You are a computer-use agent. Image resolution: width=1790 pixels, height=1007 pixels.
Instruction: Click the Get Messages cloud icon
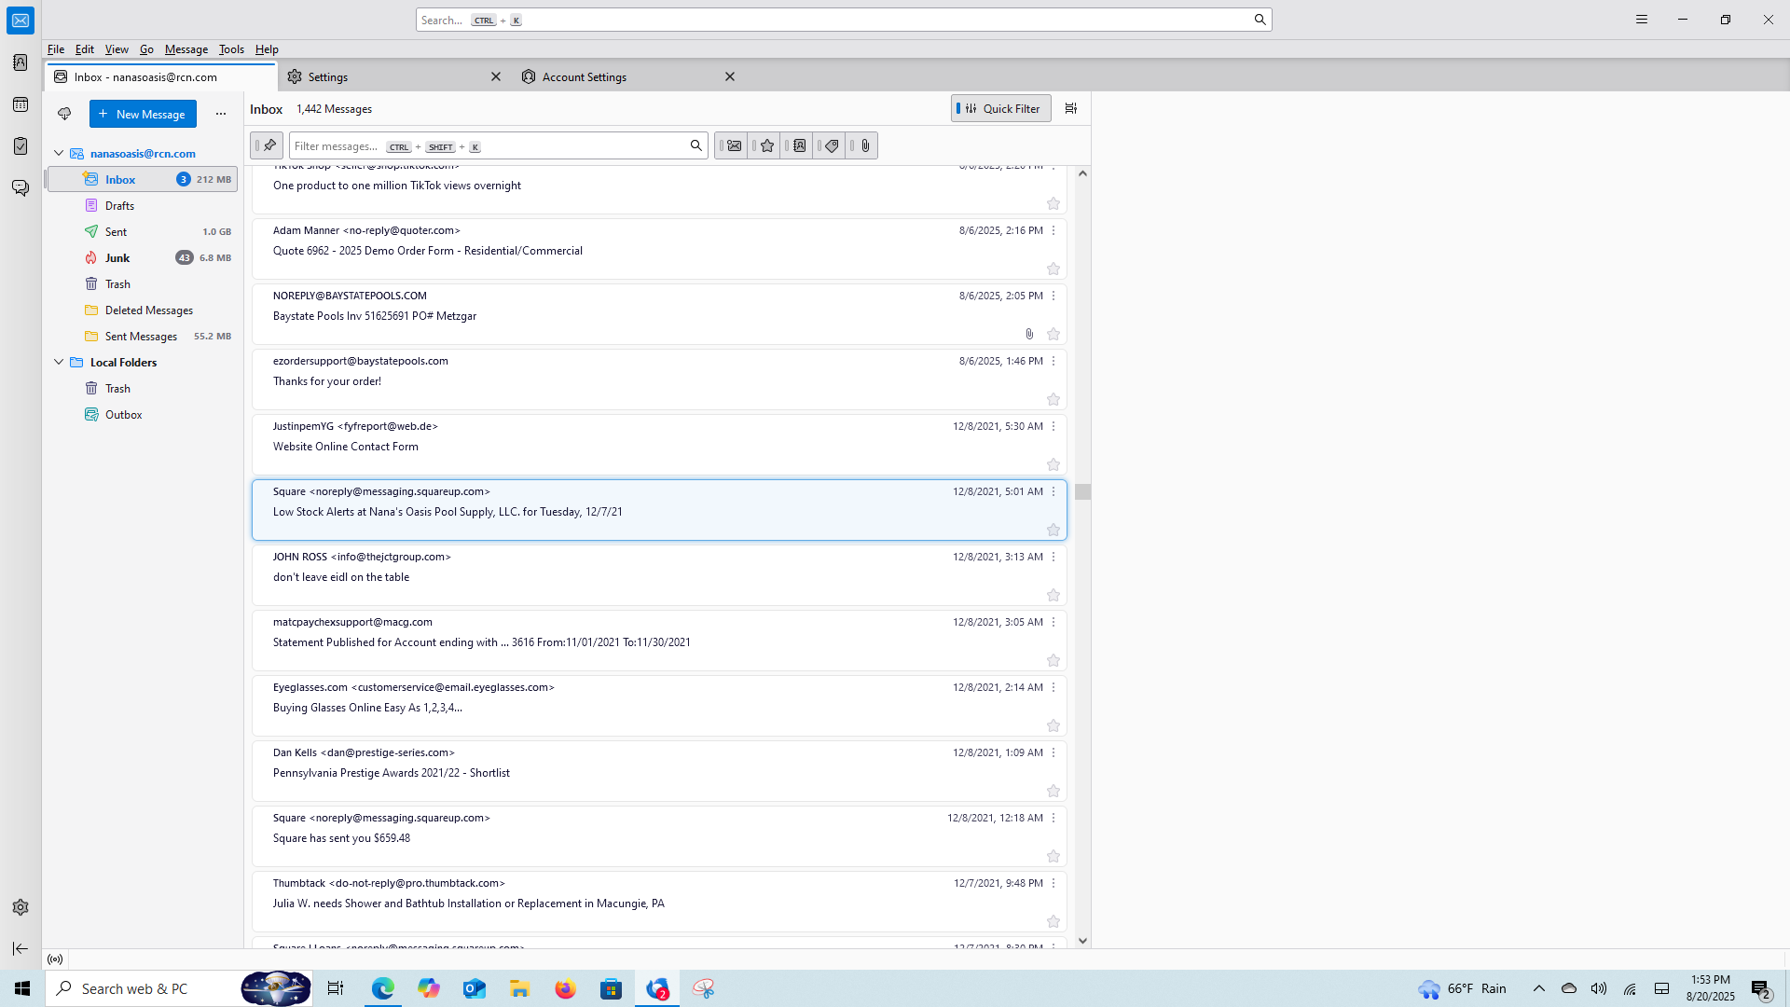coord(64,114)
